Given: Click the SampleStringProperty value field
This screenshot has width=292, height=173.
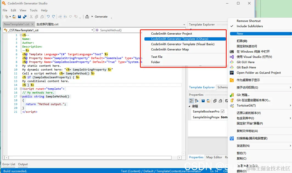Looking at the screenshot, I should [224, 117].
